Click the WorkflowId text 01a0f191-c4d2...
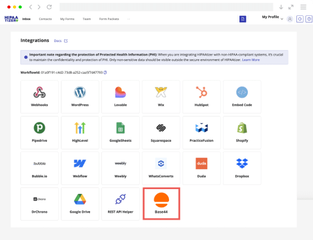The width and height of the screenshot is (313, 240). tap(72, 73)
